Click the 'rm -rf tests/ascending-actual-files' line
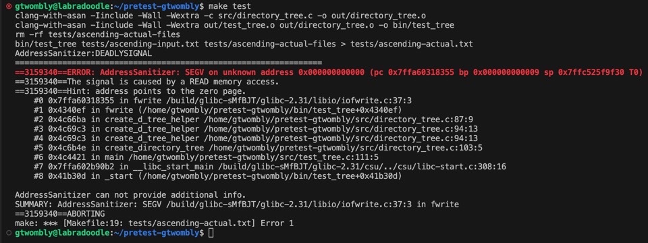 97,34
